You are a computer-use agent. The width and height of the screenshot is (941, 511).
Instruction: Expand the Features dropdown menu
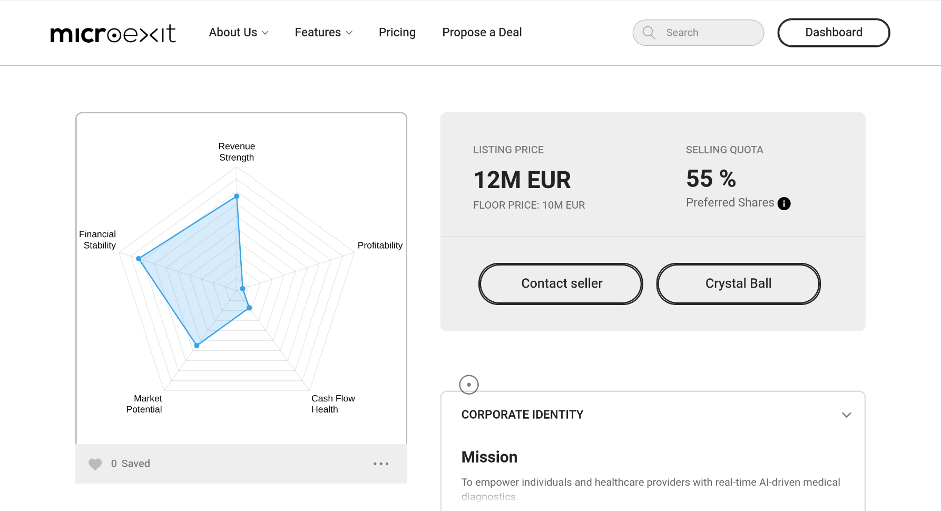coord(324,33)
